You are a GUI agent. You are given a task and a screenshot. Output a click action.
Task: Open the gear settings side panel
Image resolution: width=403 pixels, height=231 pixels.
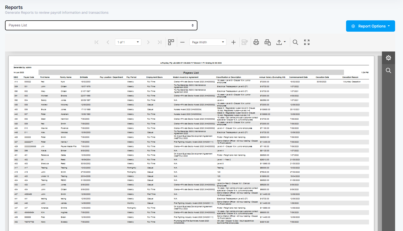click(x=389, y=58)
